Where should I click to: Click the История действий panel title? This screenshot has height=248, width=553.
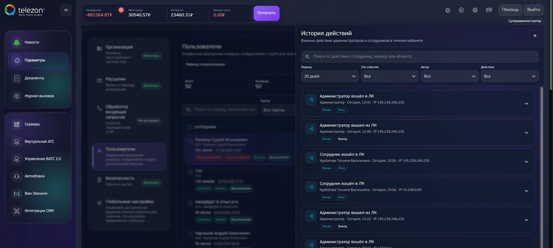click(x=326, y=33)
